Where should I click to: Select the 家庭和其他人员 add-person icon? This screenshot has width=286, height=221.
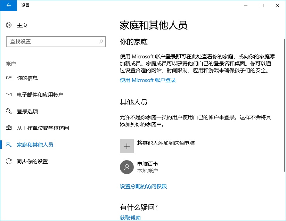pyautogui.click(x=8, y=145)
